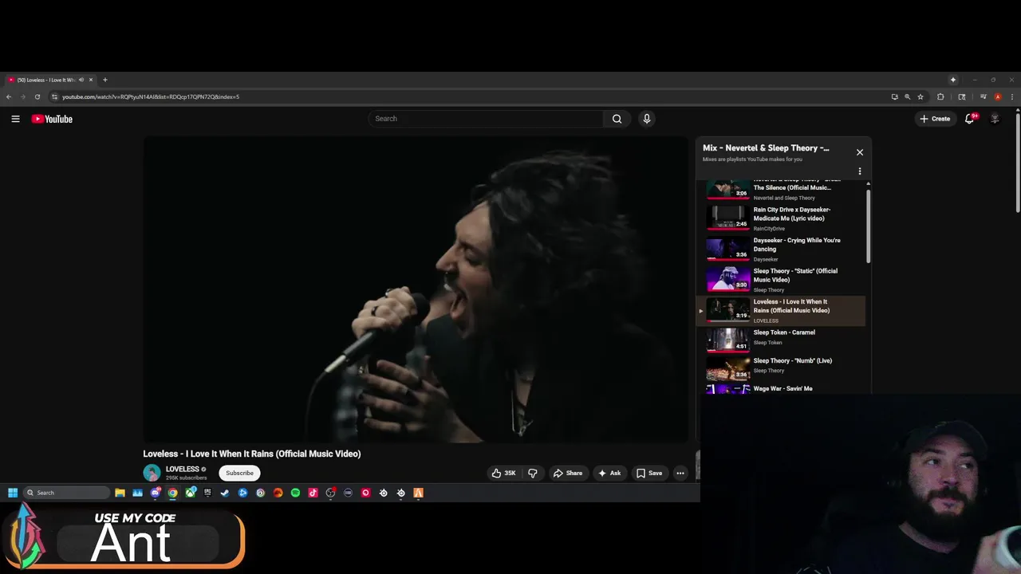1021x574 pixels.
Task: Open Chrome media controls icon
Action: pyautogui.click(x=983, y=96)
